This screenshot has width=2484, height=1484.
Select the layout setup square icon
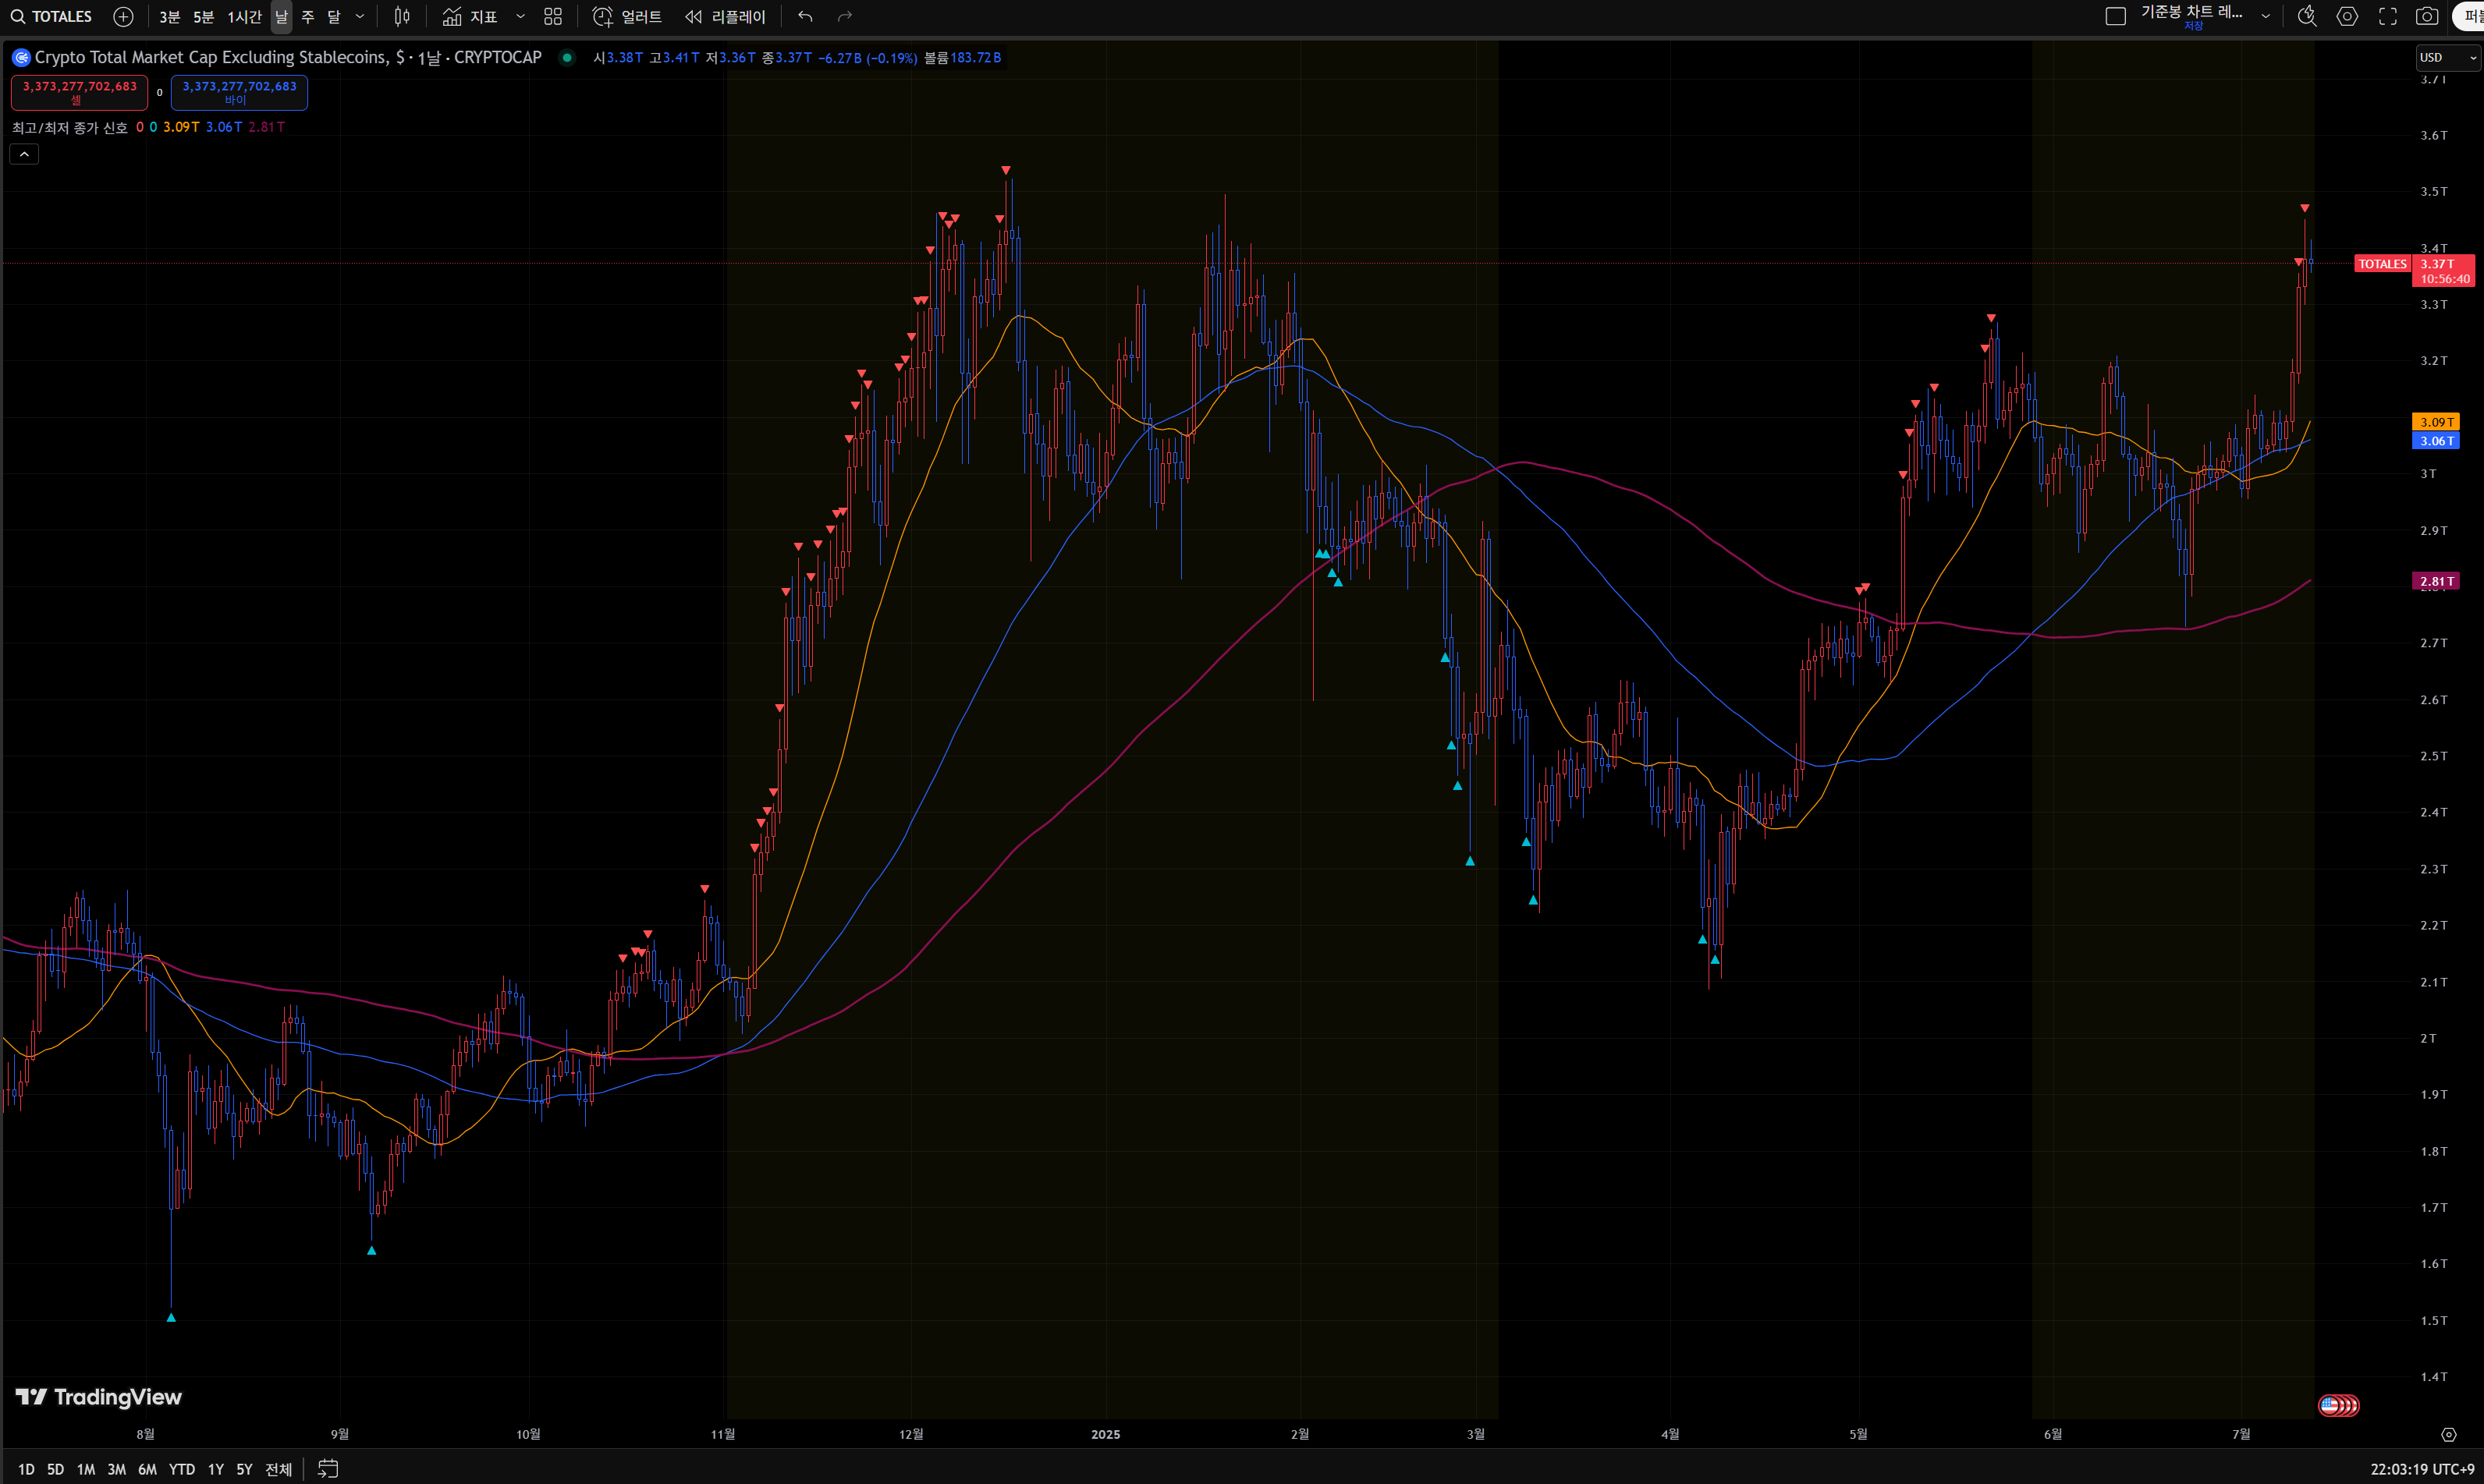click(2115, 16)
